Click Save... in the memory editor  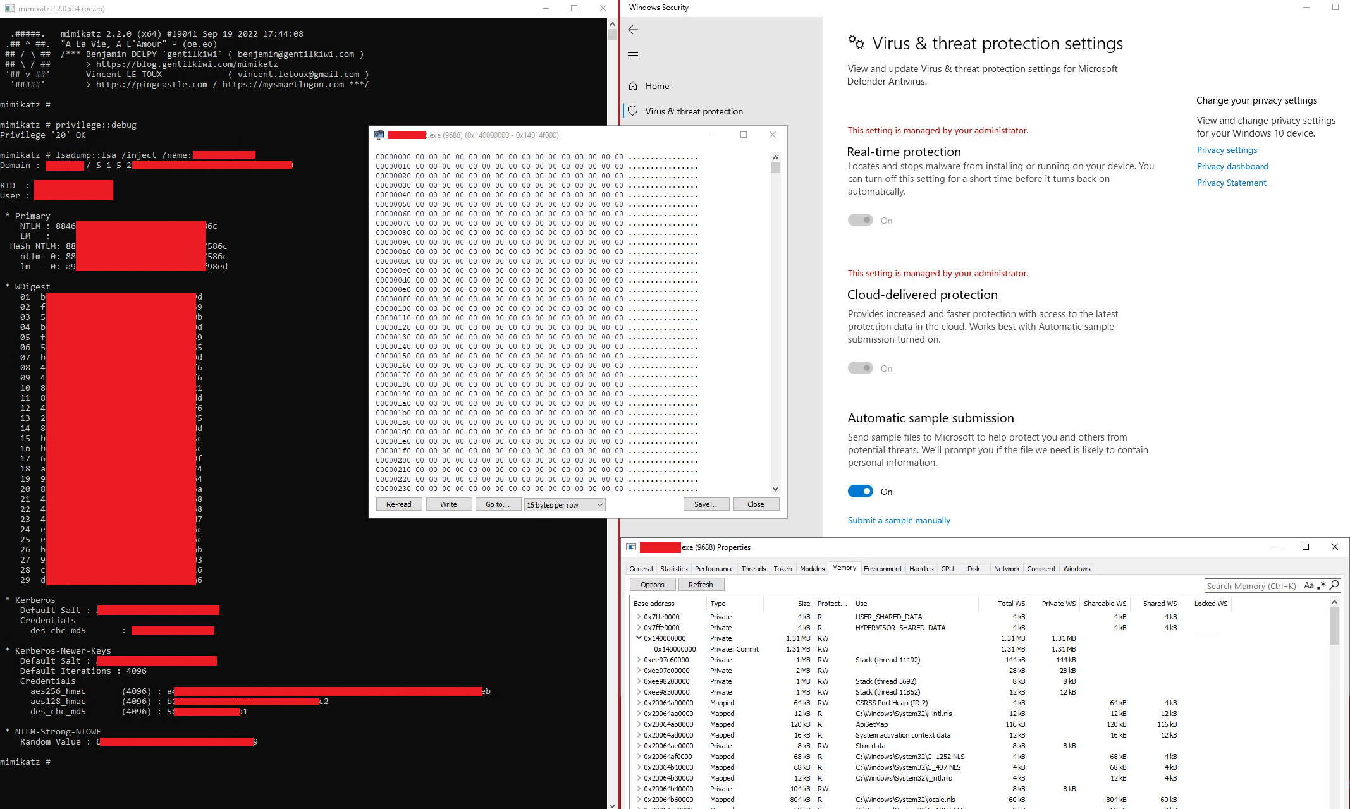point(706,504)
